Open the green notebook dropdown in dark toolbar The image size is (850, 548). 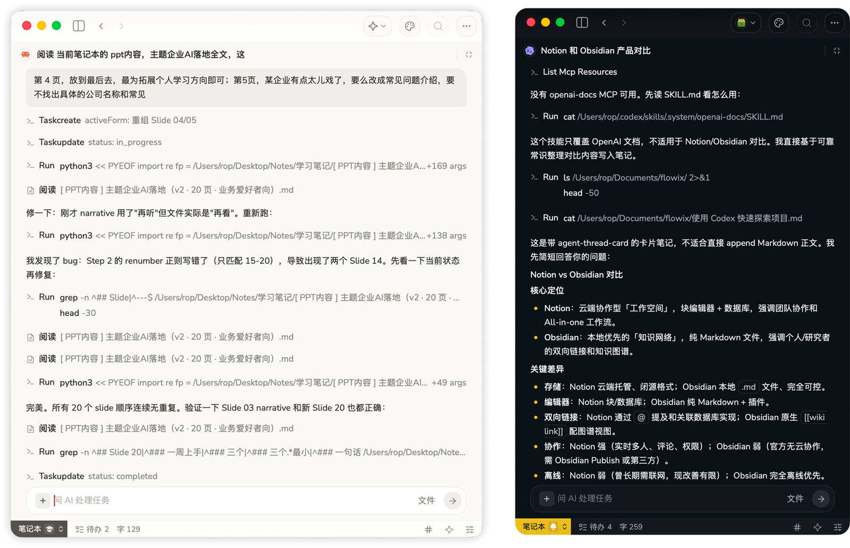pos(746,23)
